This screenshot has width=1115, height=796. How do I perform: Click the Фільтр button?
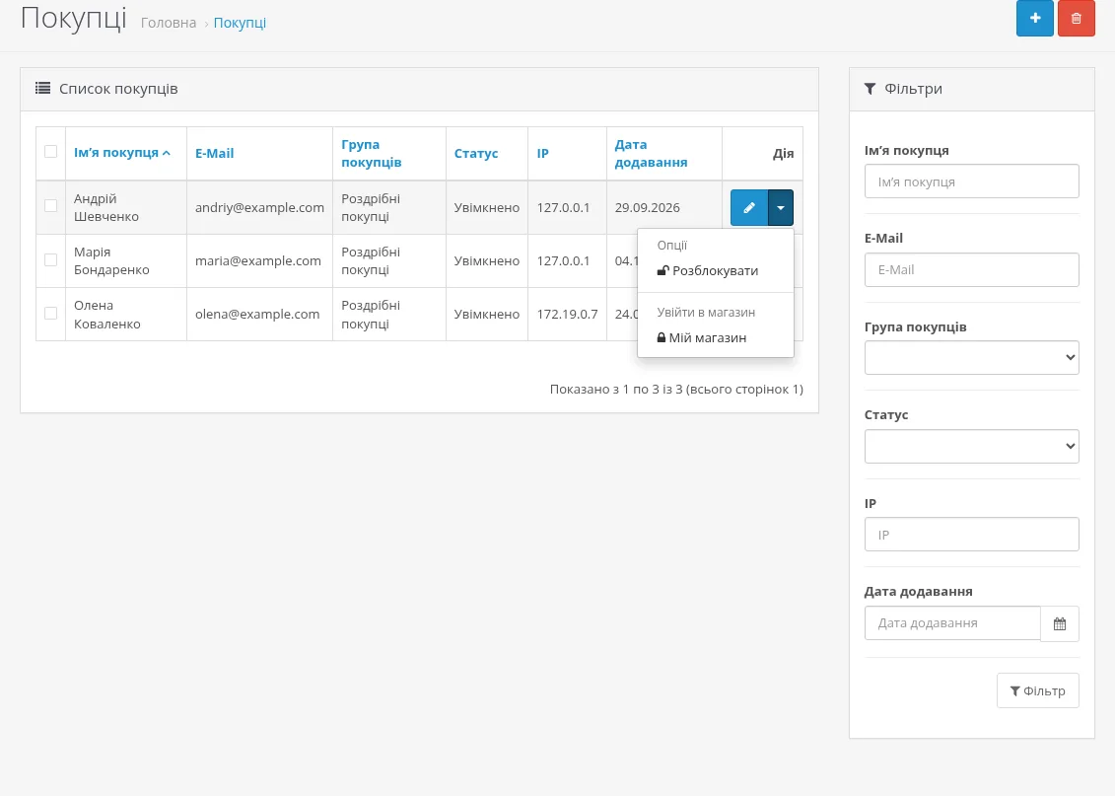[1037, 690]
